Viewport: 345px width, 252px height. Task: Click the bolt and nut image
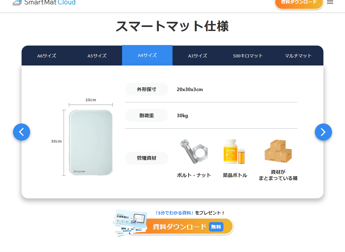coord(194,151)
